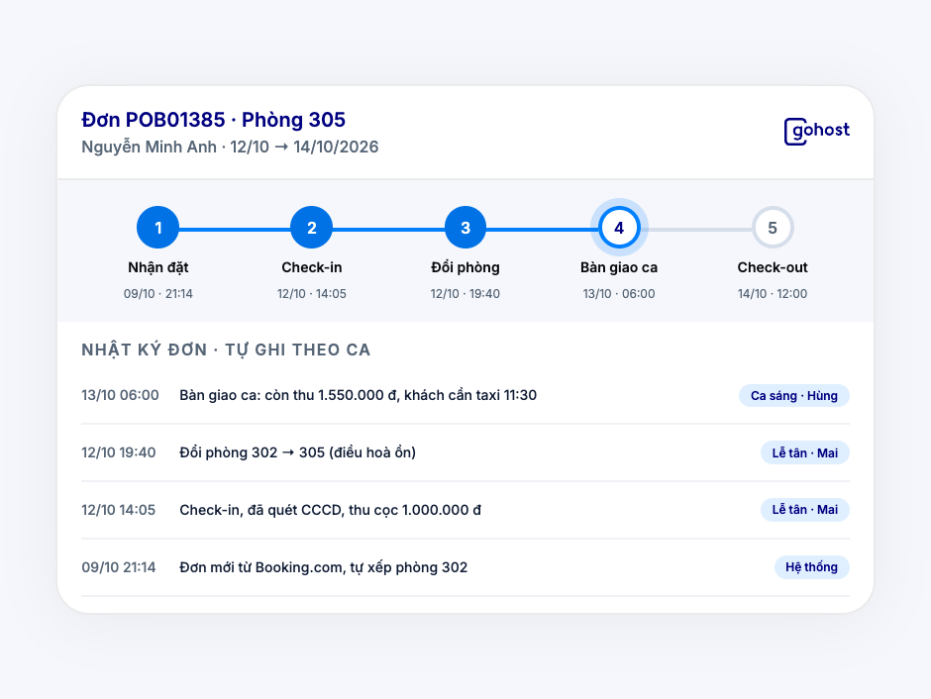
Task: Select step 3 circle Đổi phòng
Action: pyautogui.click(x=465, y=228)
